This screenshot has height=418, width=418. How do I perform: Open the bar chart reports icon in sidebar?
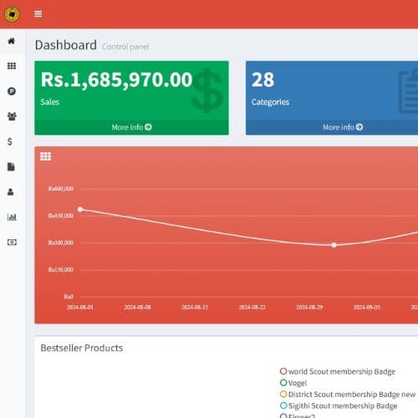click(x=12, y=217)
